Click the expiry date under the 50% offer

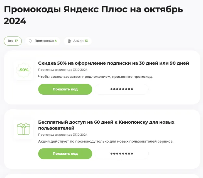click(63, 70)
